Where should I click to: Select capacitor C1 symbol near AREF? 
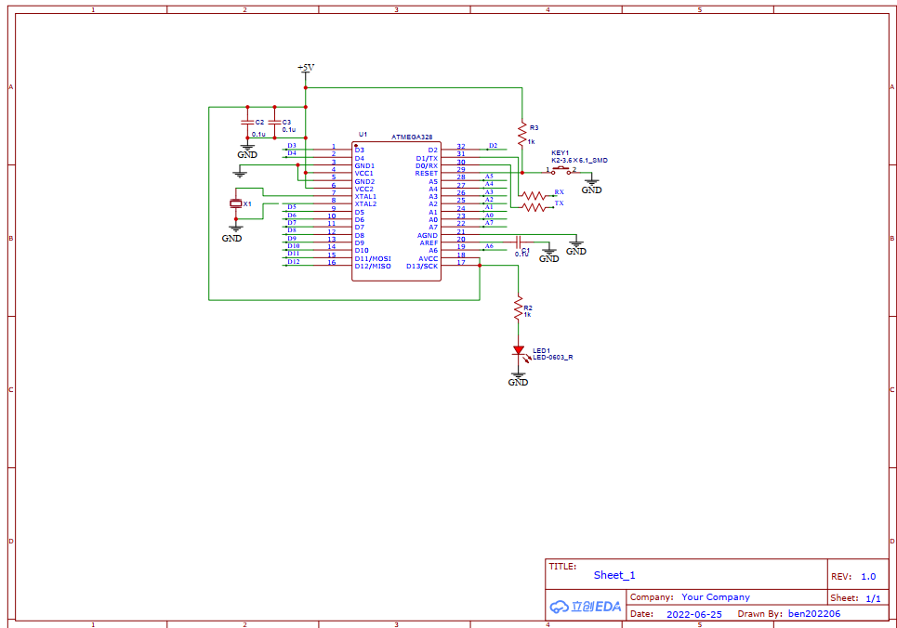[519, 242]
